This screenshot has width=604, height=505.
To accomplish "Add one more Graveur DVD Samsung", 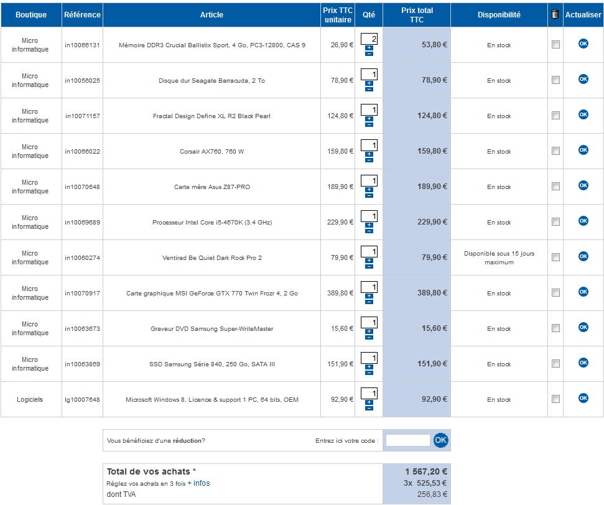I will [x=369, y=331].
